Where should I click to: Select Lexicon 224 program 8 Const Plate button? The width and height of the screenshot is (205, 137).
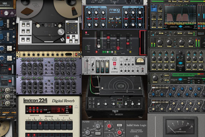[70, 126]
